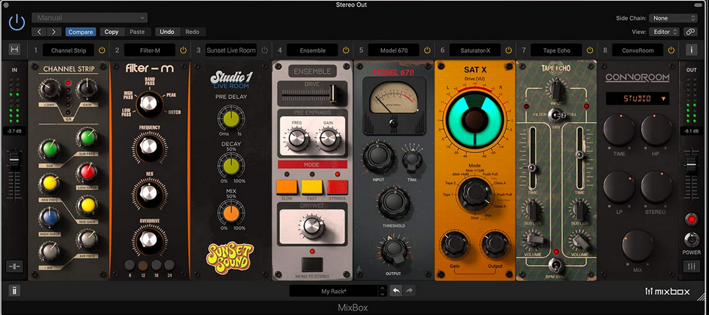Click the bottom-left lock icon

pos(14,291)
